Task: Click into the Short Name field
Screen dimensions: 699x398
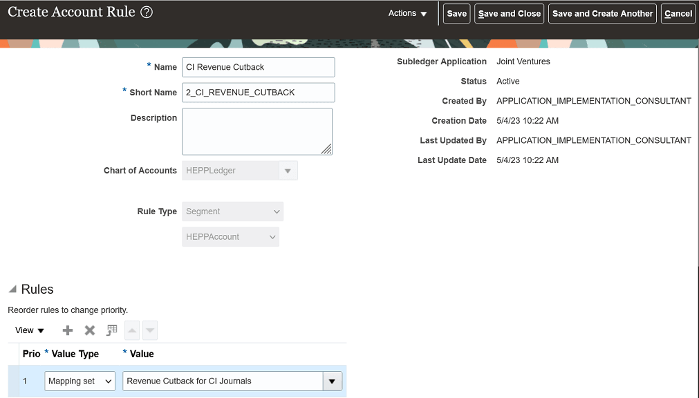Action: click(x=258, y=93)
